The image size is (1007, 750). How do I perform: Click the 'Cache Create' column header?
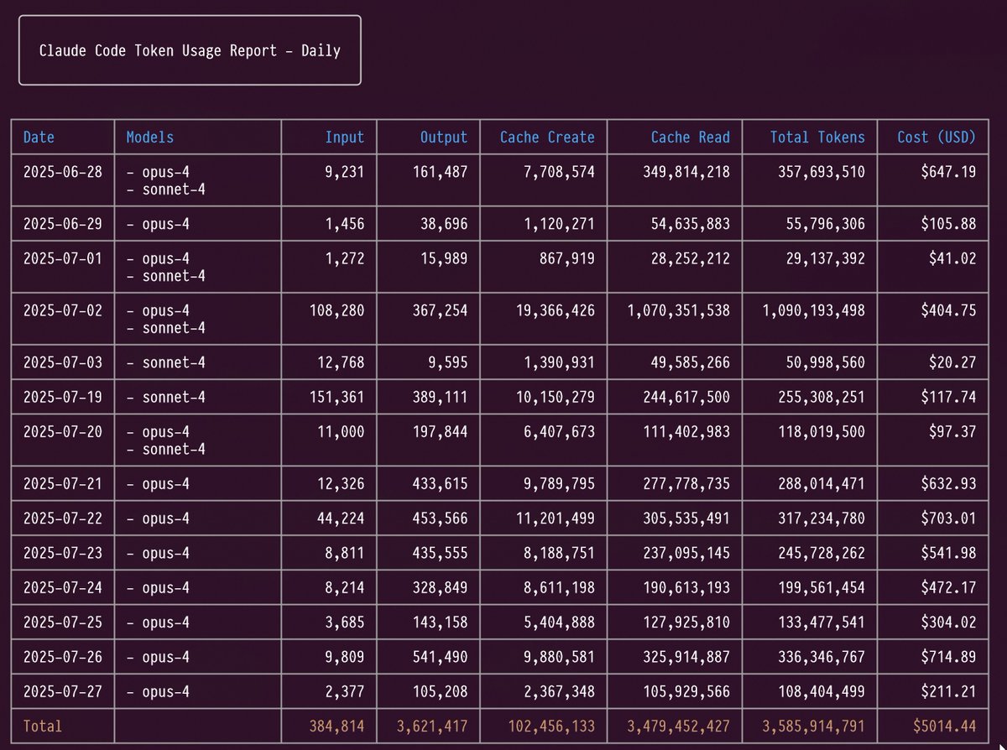pyautogui.click(x=547, y=138)
